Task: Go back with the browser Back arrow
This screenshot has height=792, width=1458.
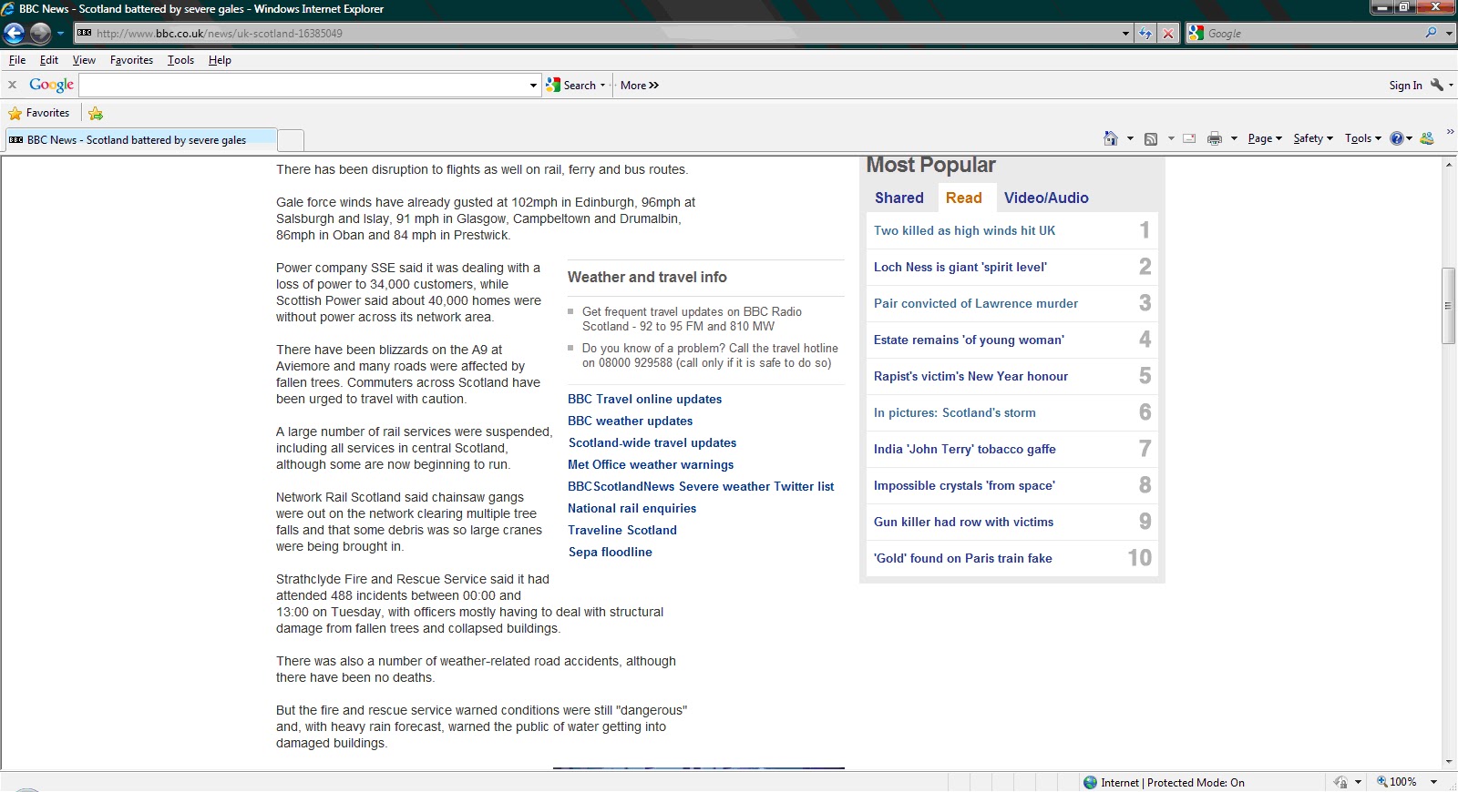Action: coord(14,34)
